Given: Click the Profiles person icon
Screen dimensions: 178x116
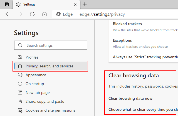Looking at the screenshot, I should [x=20, y=57].
